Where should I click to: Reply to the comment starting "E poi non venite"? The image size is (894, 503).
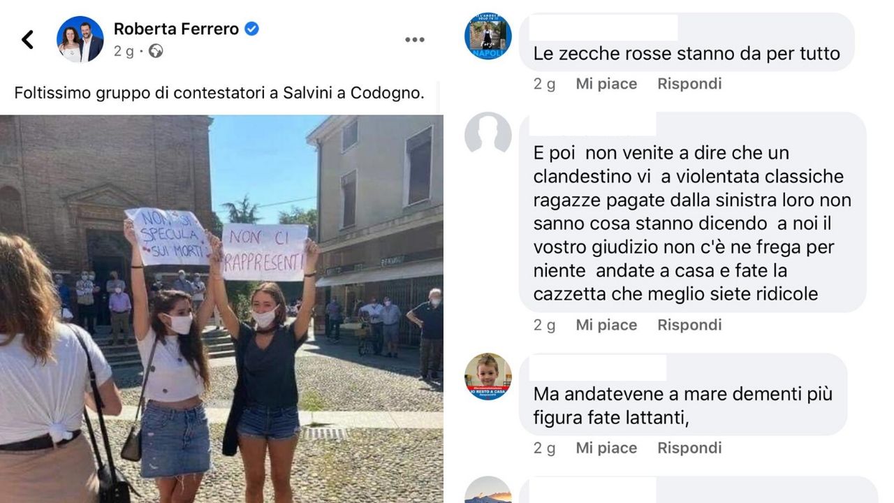[689, 325]
